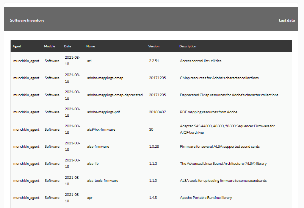
Task: Click the Last data label
Action: point(287,20)
